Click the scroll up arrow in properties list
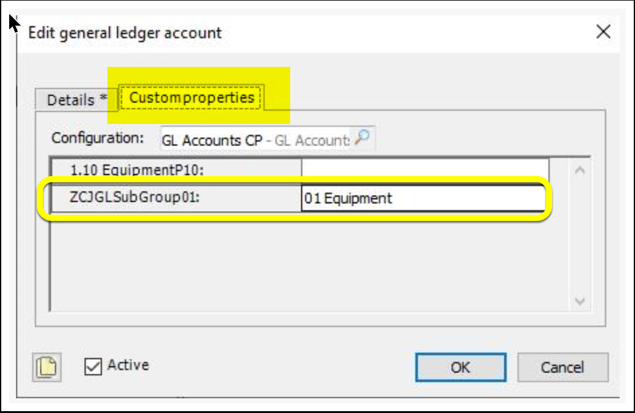 (x=580, y=171)
